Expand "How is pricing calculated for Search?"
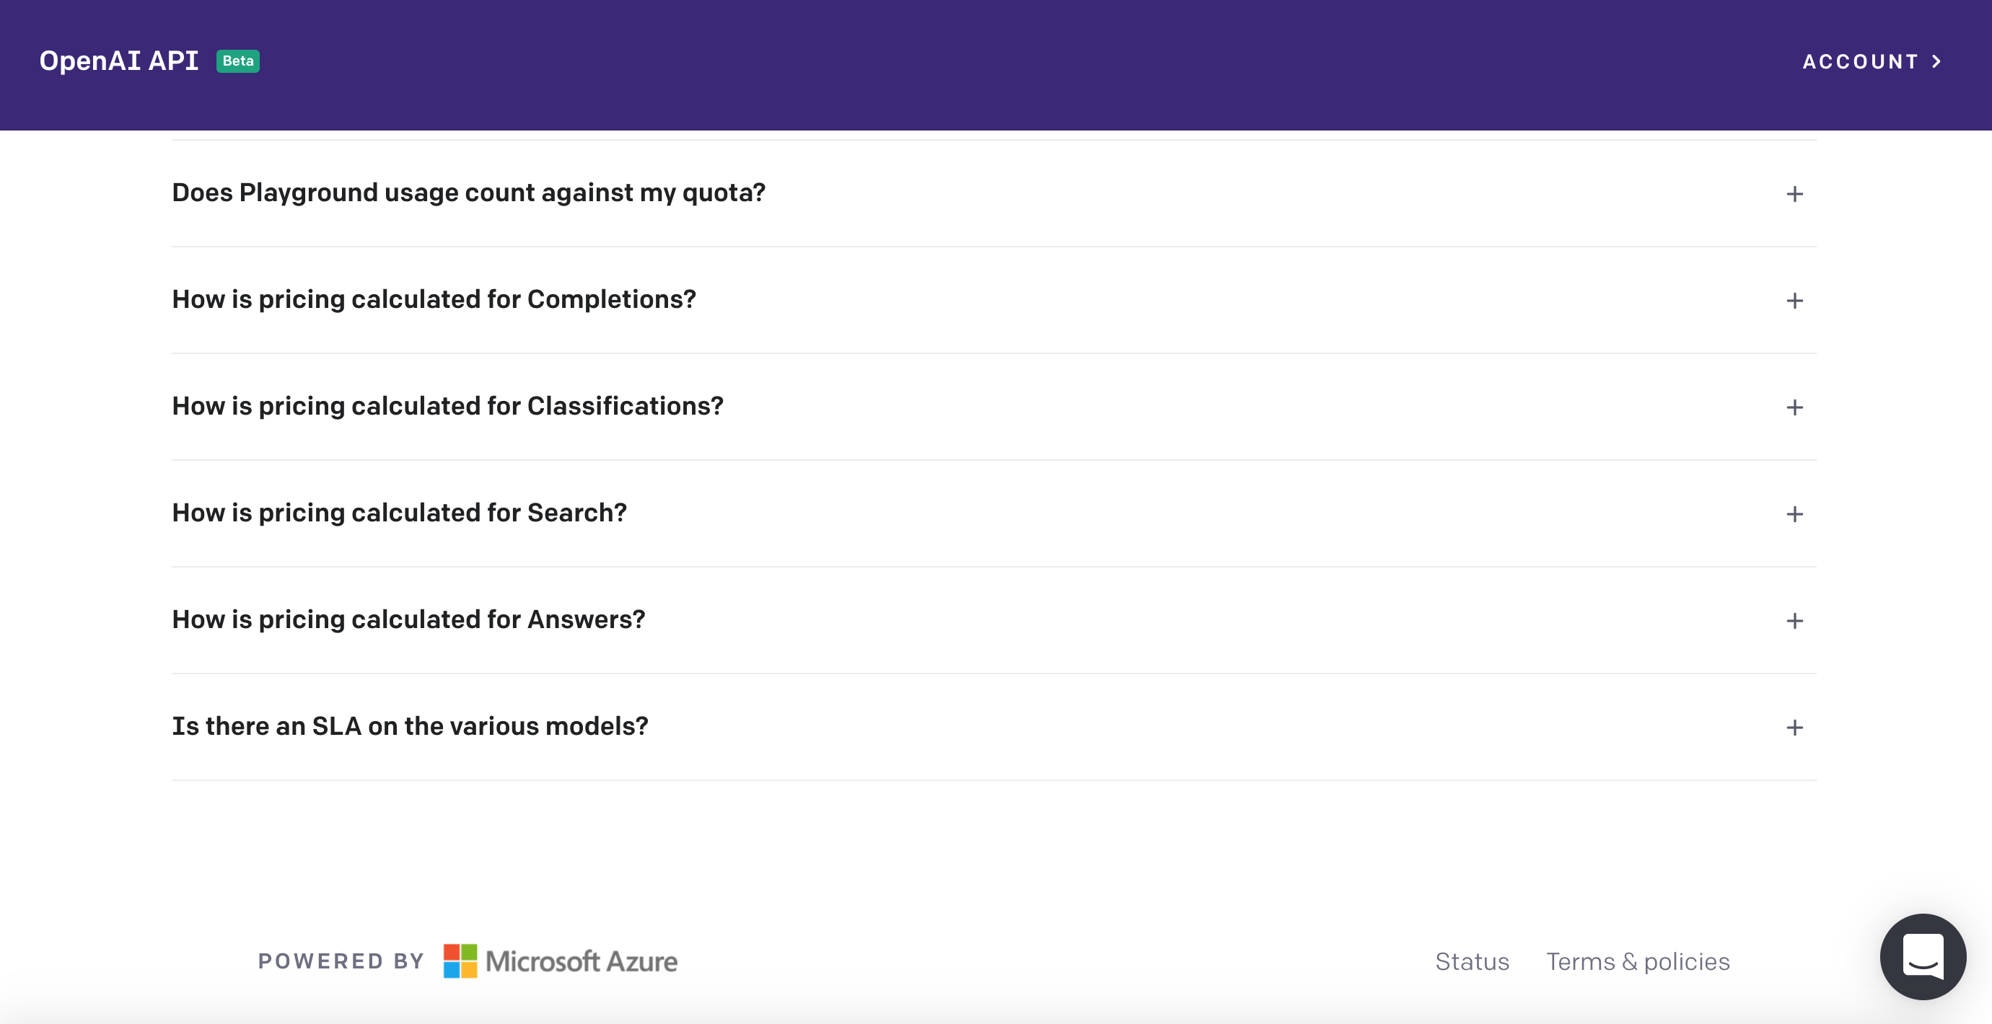 993,513
